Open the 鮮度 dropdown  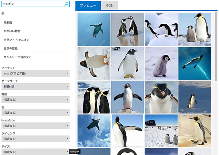[x=35, y=100]
